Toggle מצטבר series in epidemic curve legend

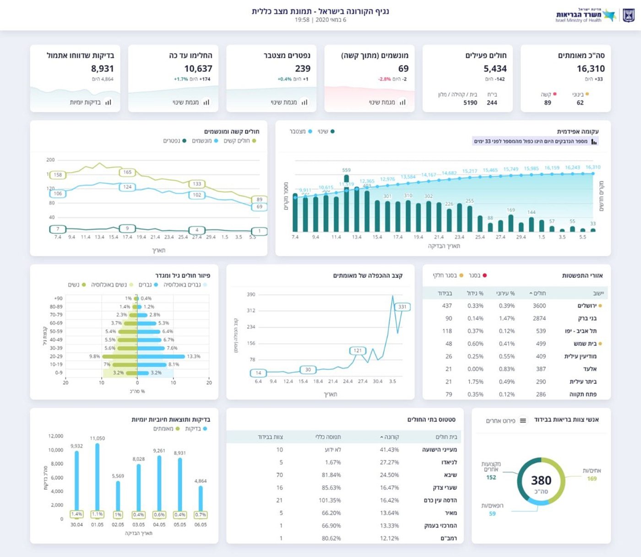(301, 132)
